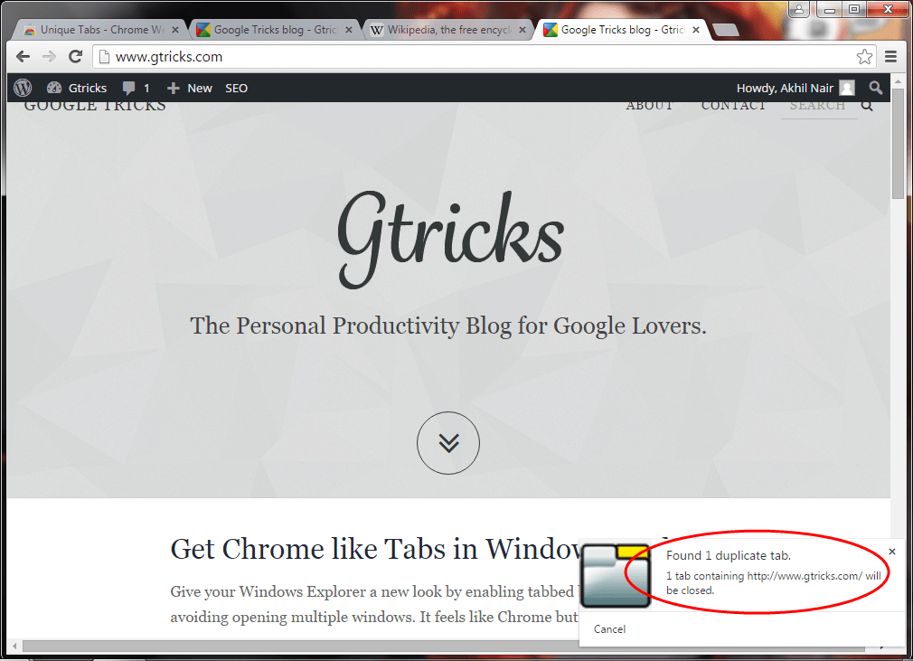Close the first Google Tricks blog tab
Screen dimensions: 913x661
click(x=349, y=30)
